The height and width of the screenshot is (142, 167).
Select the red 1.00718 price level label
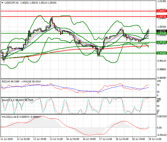(162, 17)
